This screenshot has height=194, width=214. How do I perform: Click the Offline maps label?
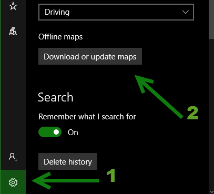pyautogui.click(x=60, y=37)
